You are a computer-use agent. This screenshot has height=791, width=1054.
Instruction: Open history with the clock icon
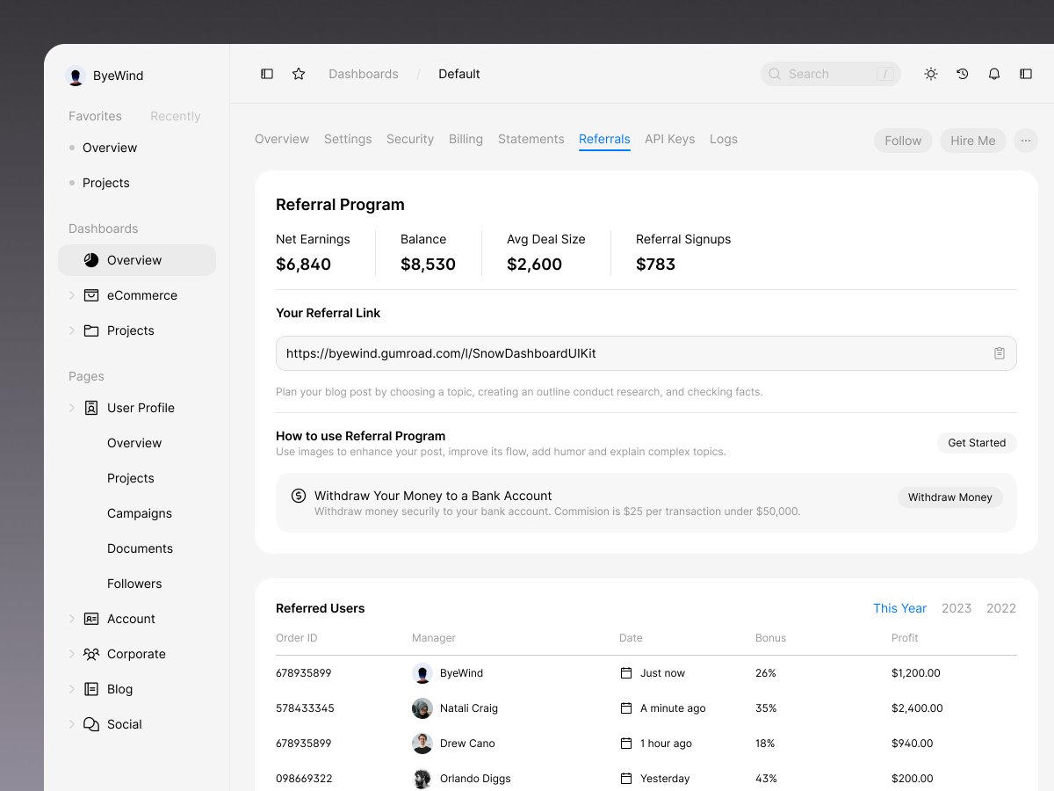tap(963, 74)
